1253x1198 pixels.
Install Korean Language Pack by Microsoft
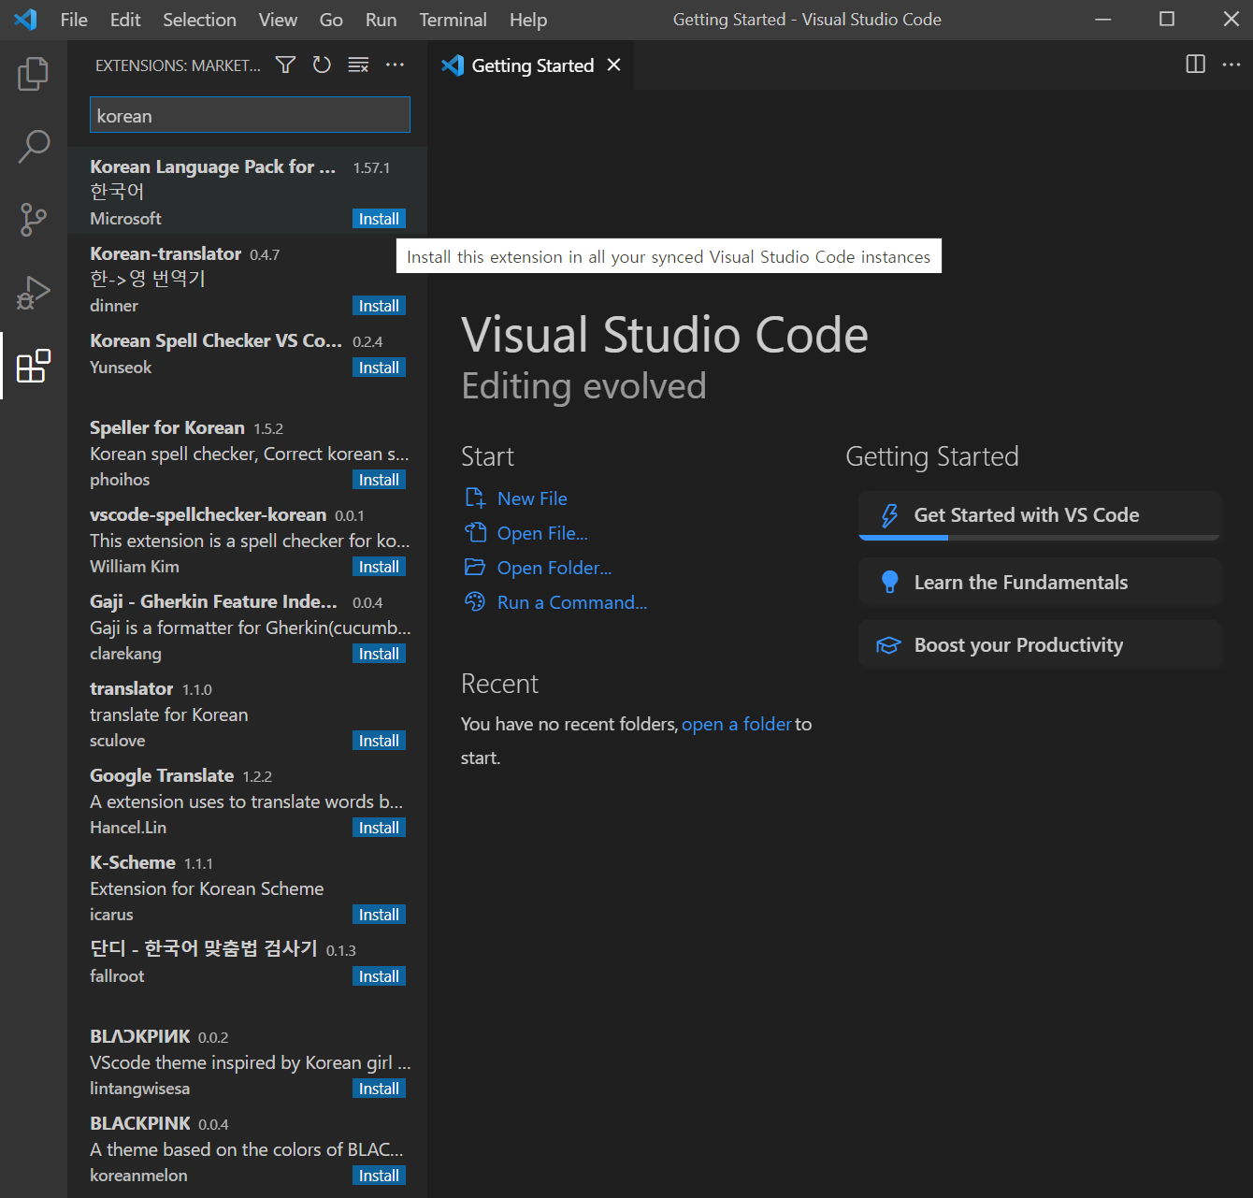tap(379, 219)
